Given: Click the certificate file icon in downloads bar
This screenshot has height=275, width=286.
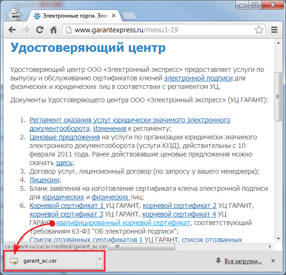Looking at the screenshot, I should pyautogui.click(x=14, y=261).
